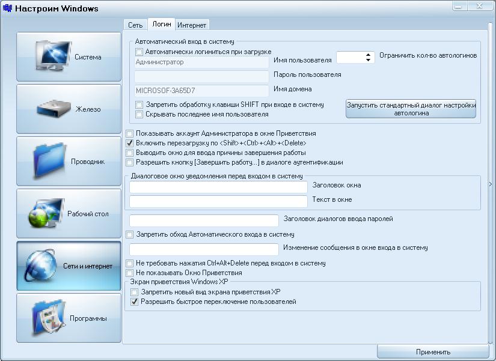Click Диалоговое окно уведомления перед входом title
The image size is (496, 361).
(x=216, y=176)
